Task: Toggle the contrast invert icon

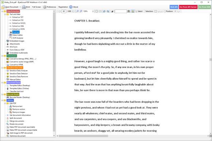Action: pyautogui.click(x=112, y=11)
